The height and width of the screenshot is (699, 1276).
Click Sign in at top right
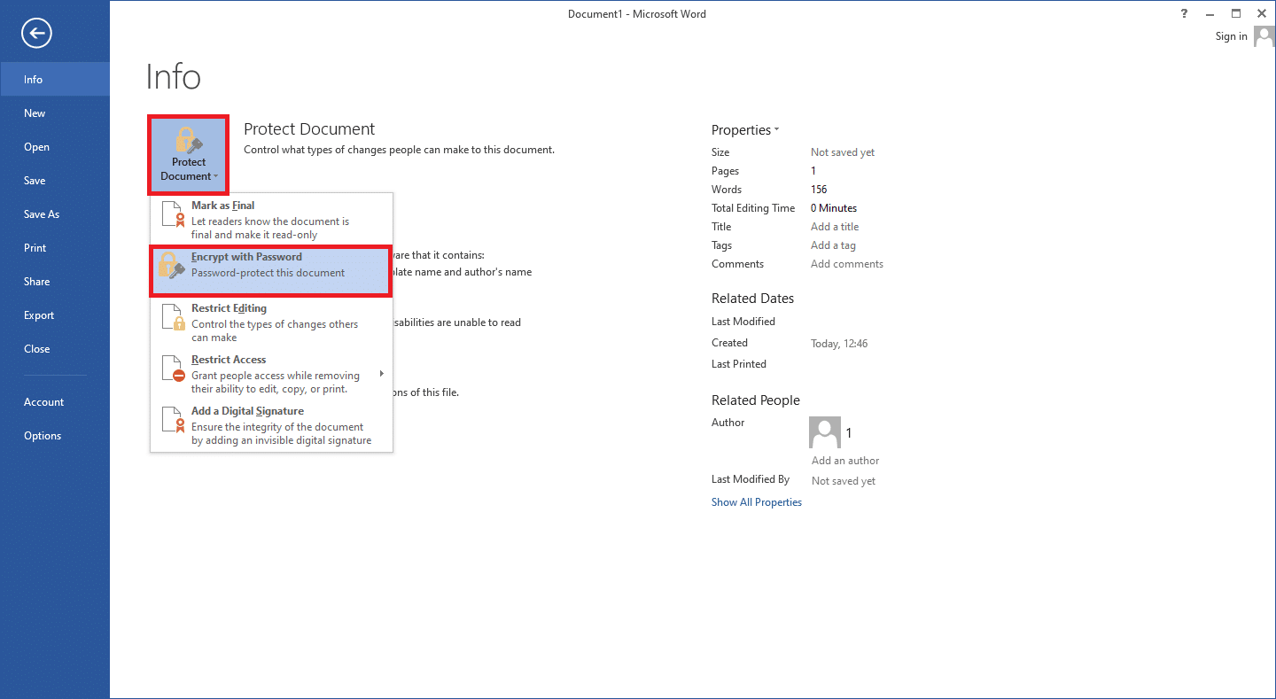tap(1231, 36)
